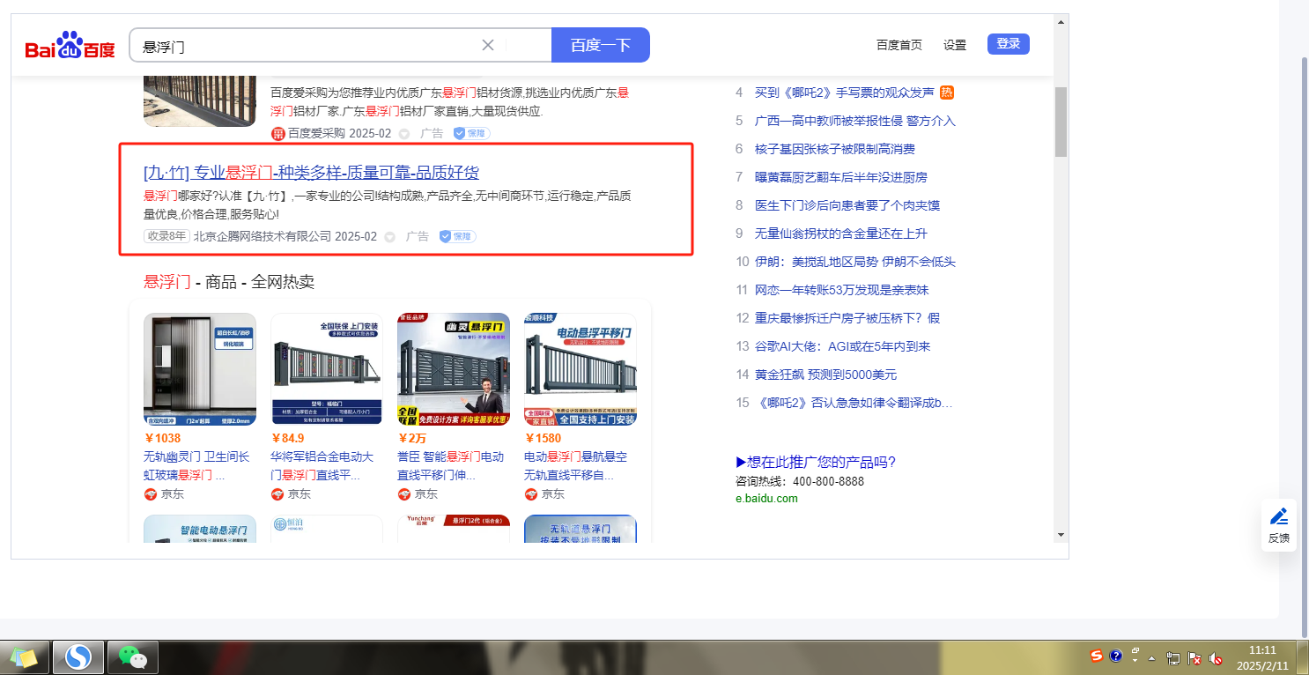This screenshot has width=1309, height=675.
Task: Open the 反馈 feedback icon
Action: pyautogui.click(x=1278, y=525)
